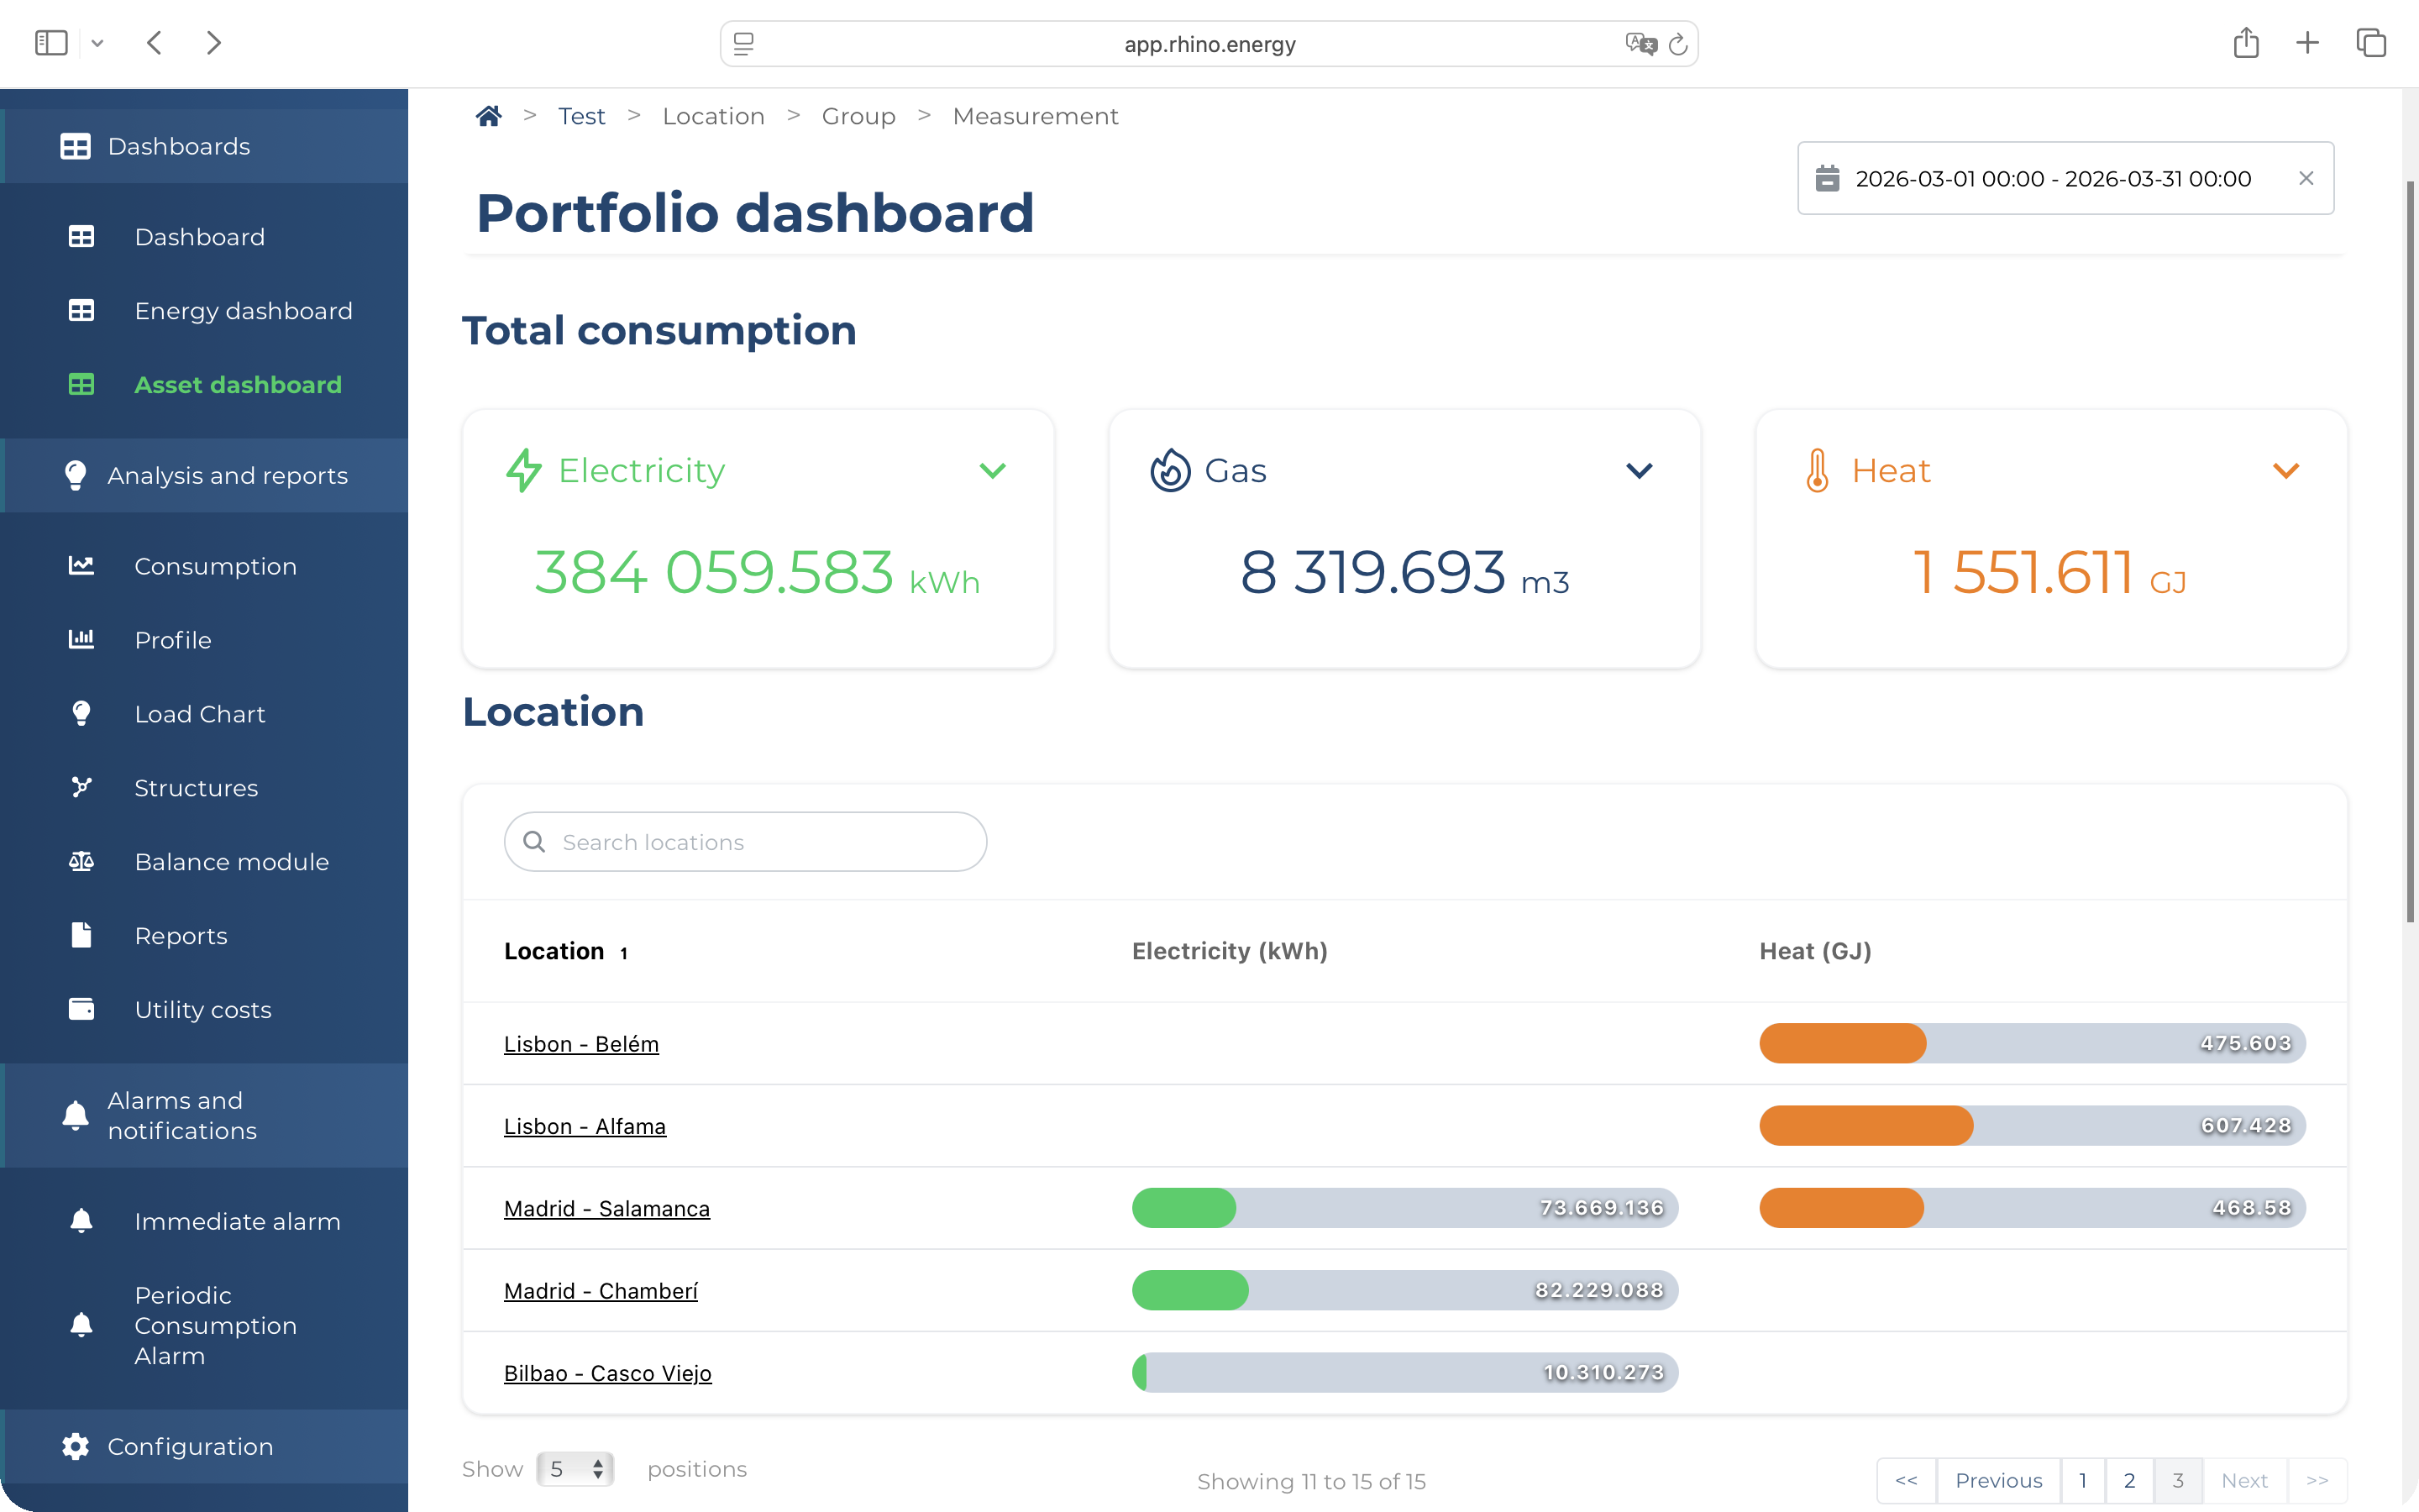Clear the date range with X

pyautogui.click(x=2306, y=178)
